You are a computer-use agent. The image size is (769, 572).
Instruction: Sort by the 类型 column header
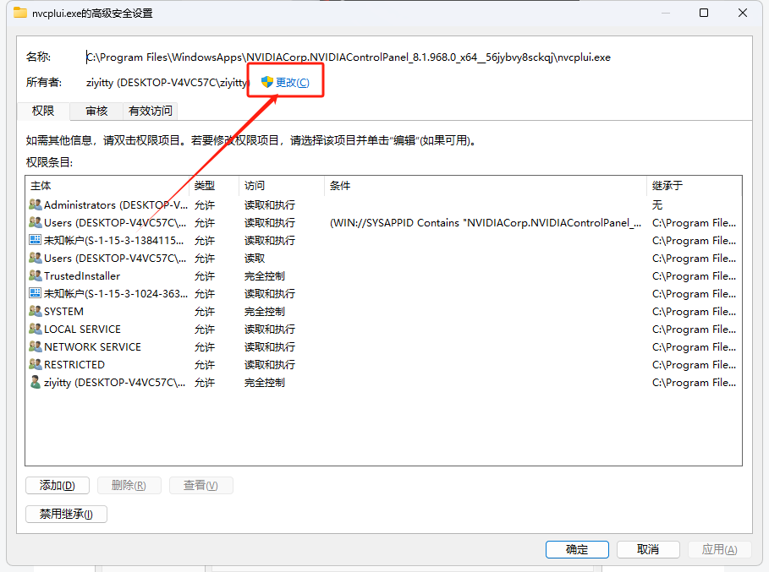tap(214, 186)
